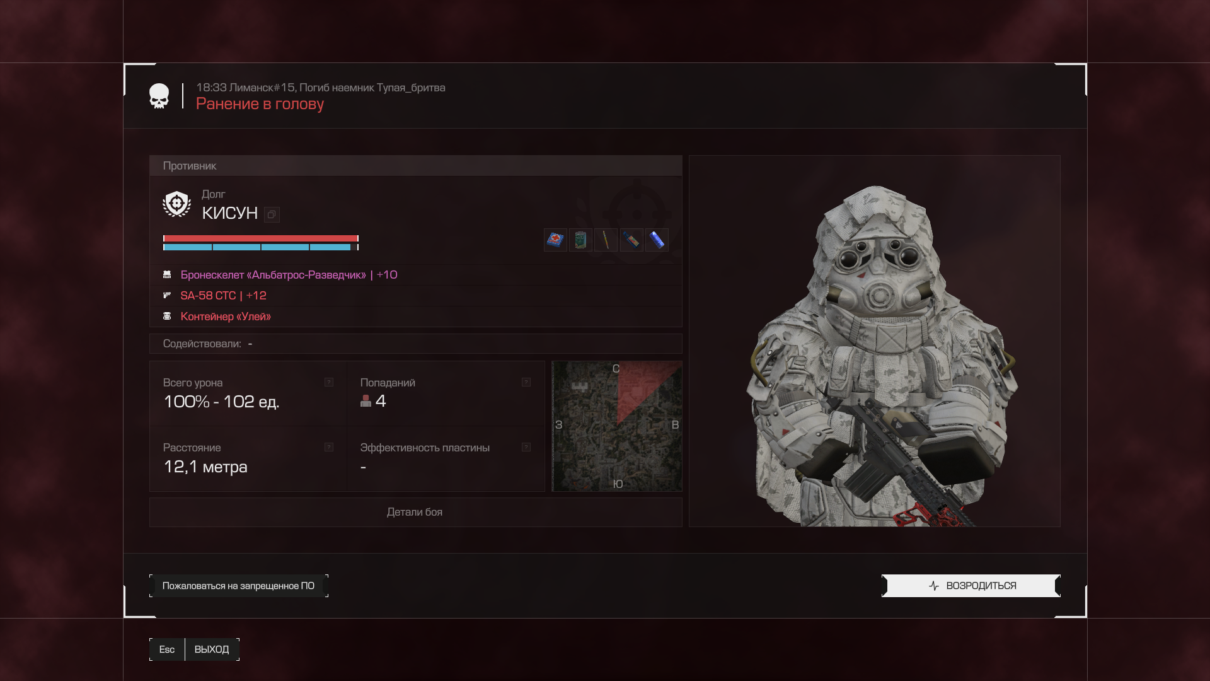The height and width of the screenshot is (681, 1210).
Task: Click the blue cylinder can item icon
Action: tap(657, 240)
